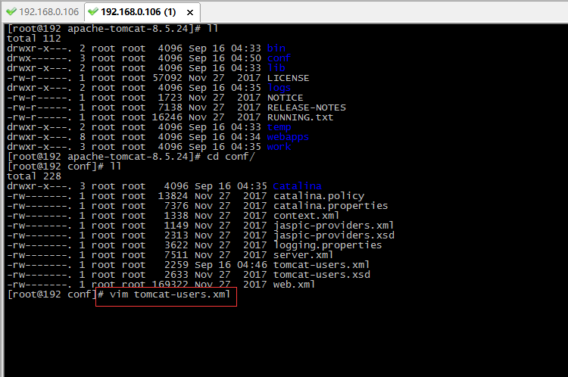This screenshot has height=377, width=568.
Task: Click the LICENSE file name
Action: pyautogui.click(x=288, y=78)
